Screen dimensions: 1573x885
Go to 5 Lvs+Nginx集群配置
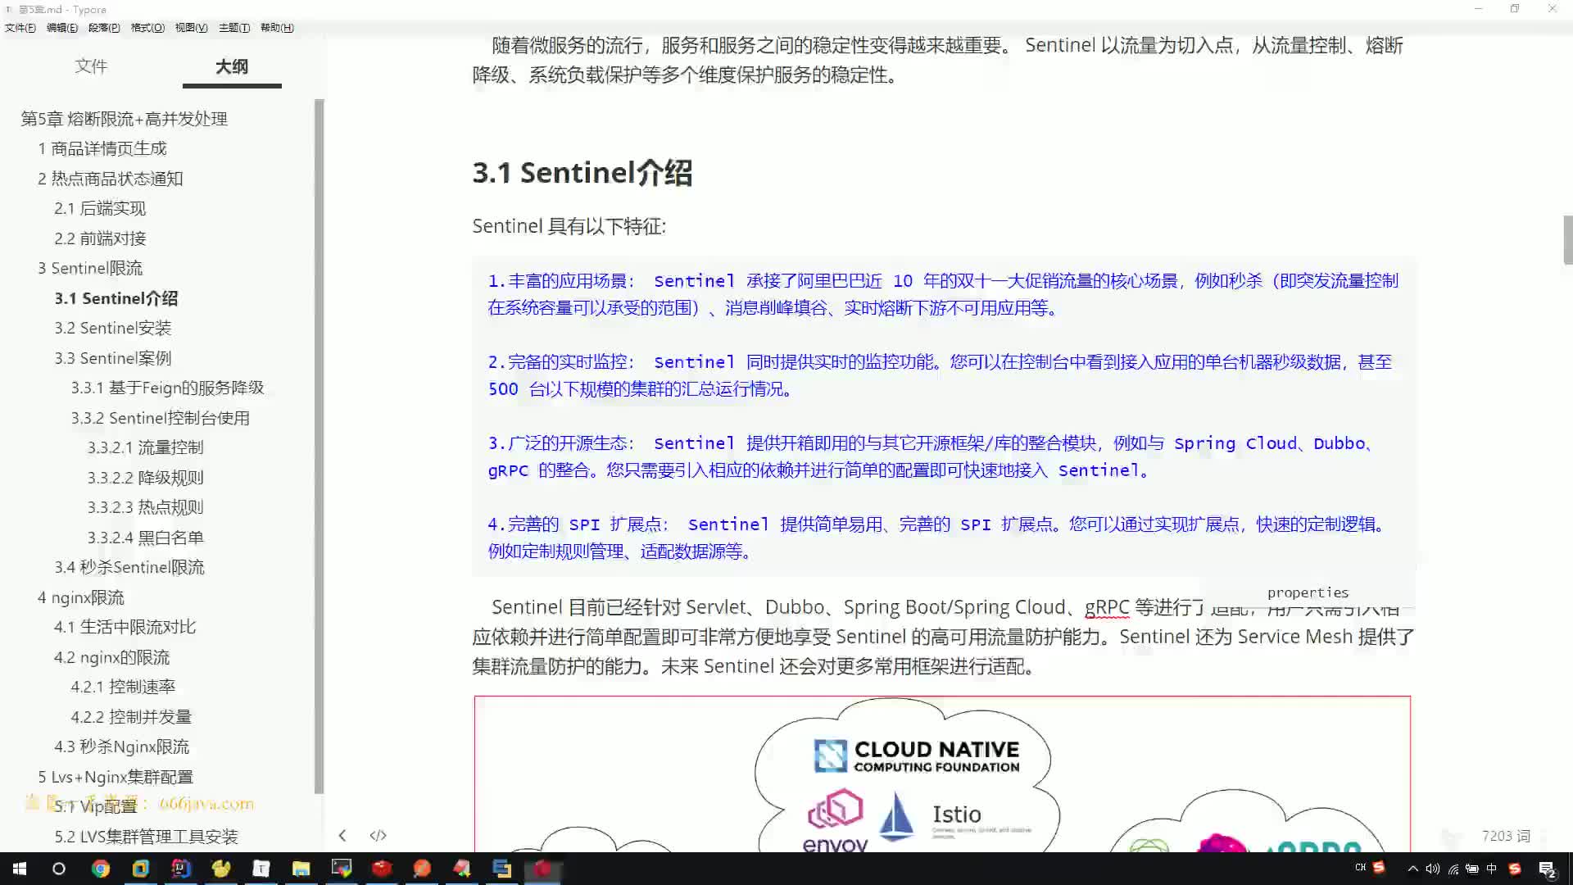pos(116,777)
